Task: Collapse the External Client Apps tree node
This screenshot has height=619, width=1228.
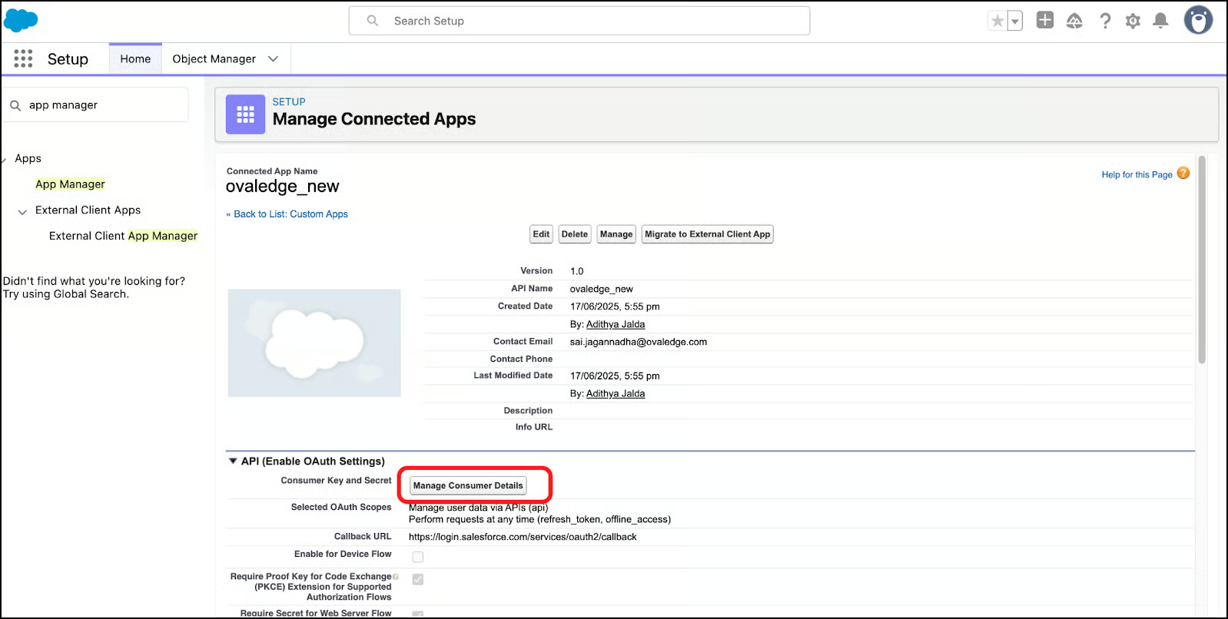Action: (22, 211)
